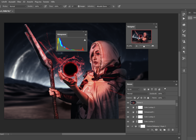196x140 pixels.
Task: Filter layers by adjustment layers icon
Action: [148, 89]
